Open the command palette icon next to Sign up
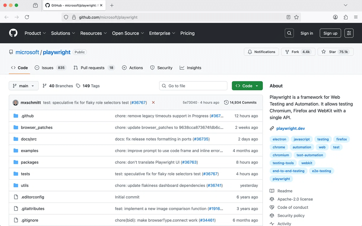 tap(349, 33)
